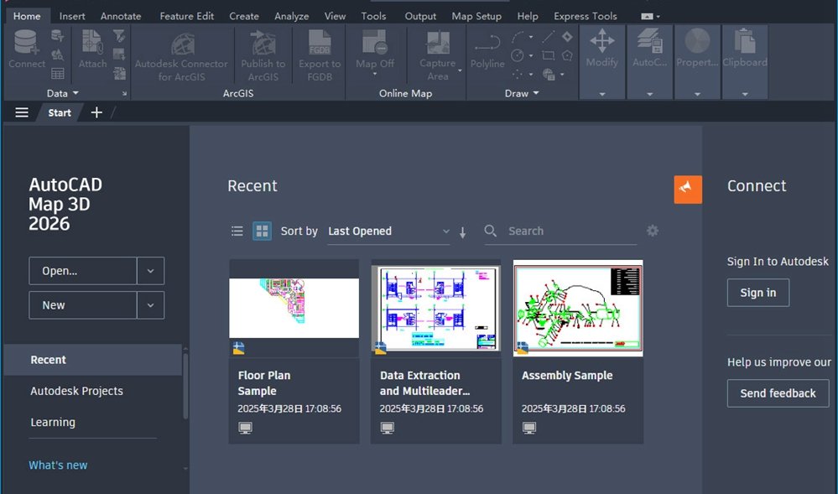Open the Sort by Last Opened dropdown

(x=388, y=231)
